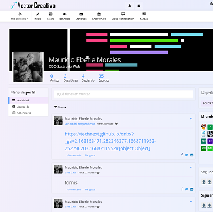
Task: Expand options for the post from 23 hours ago
Action: (x=191, y=202)
